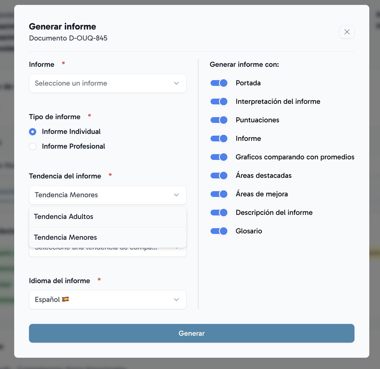Close the Generar informe dialog
This screenshot has height=369, width=380.
pos(346,32)
